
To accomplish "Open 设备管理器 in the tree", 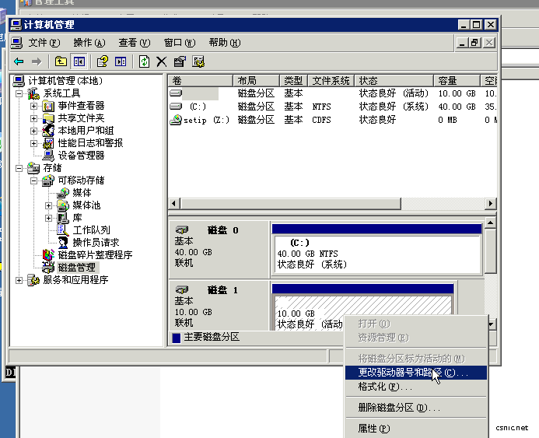I will click(80, 155).
